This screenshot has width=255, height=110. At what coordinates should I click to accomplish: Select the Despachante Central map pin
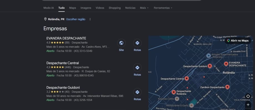[187, 78]
